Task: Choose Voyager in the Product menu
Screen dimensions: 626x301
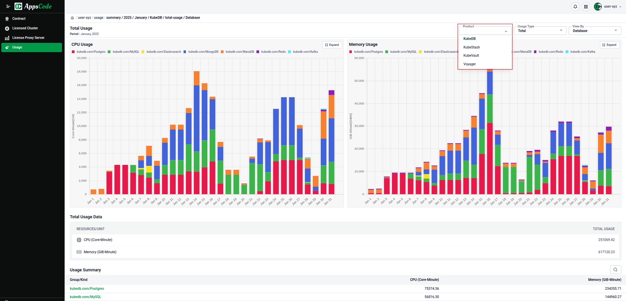Action: (469, 64)
